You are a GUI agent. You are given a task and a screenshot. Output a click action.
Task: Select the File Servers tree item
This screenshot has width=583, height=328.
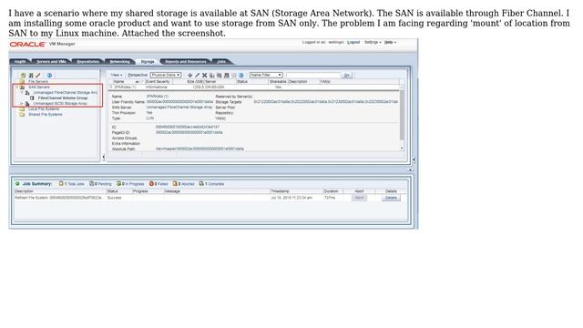coord(38,81)
